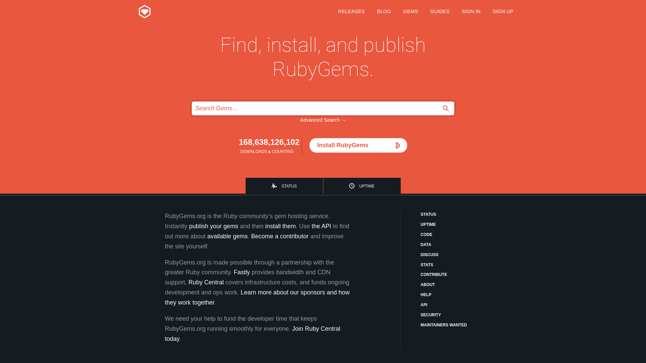
Task: Click the UPTIME clock icon
Action: point(352,186)
